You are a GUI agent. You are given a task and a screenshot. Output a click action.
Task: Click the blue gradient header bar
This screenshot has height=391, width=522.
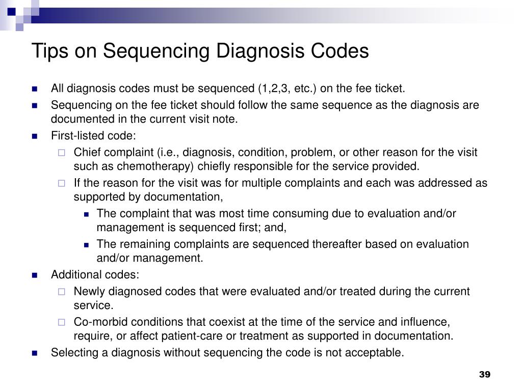266,15
